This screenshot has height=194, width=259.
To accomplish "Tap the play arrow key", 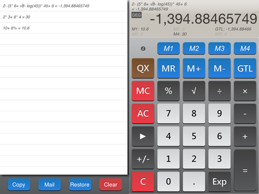I will pyautogui.click(x=143, y=136).
